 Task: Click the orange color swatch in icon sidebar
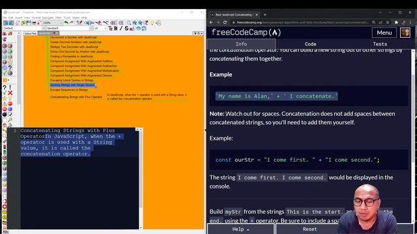pos(5,80)
